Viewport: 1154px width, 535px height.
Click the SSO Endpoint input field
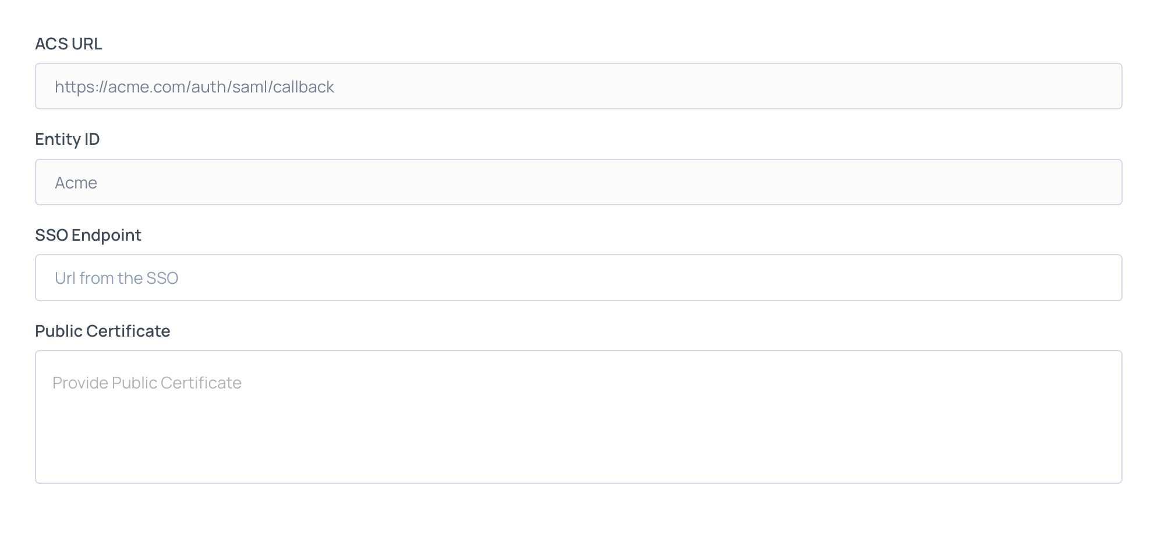pos(578,277)
